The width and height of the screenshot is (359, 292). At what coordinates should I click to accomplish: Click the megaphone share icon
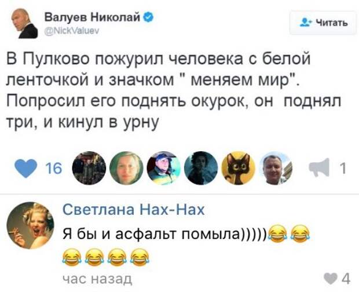click(319, 167)
